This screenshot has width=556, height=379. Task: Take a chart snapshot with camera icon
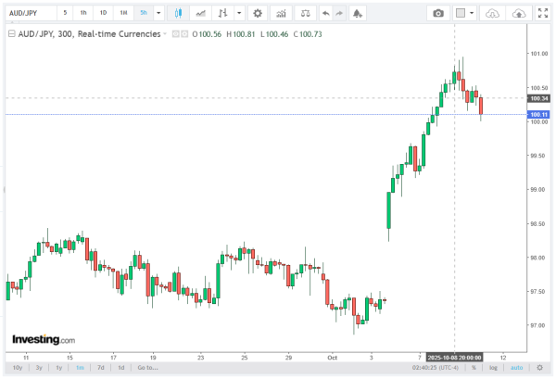pyautogui.click(x=439, y=14)
